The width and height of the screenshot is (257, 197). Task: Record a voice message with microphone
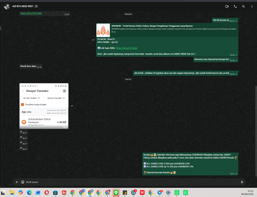pyautogui.click(x=242, y=182)
